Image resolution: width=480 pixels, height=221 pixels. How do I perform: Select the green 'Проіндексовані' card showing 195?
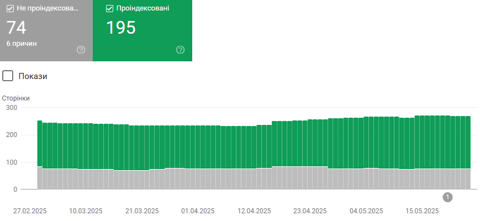click(x=143, y=30)
